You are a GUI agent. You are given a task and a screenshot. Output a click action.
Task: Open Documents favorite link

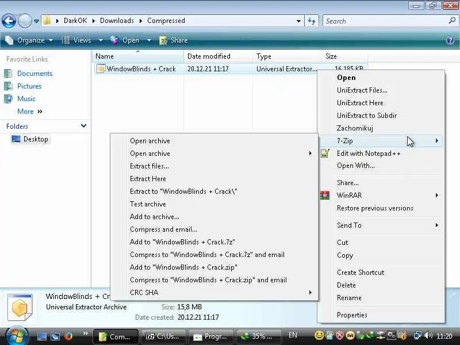[x=34, y=74]
